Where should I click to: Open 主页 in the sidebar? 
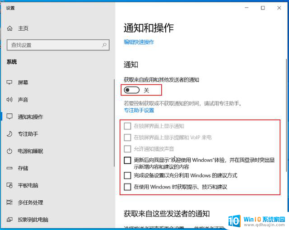tap(23, 28)
